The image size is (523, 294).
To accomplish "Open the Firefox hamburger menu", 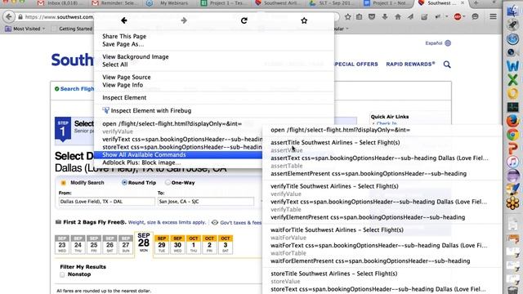I will click(493, 16).
